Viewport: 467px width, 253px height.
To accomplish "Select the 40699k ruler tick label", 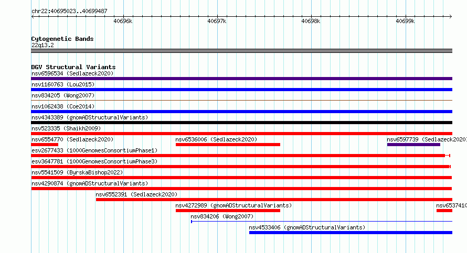I will coord(405,21).
